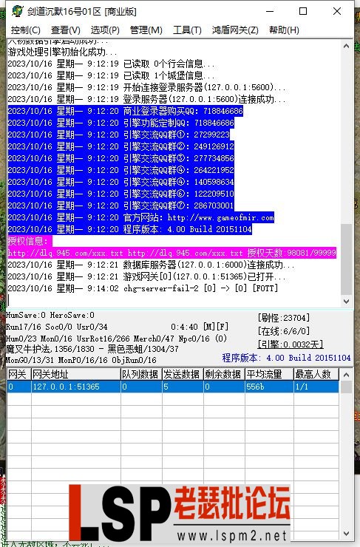Click the gateway table scroll up arrow
The width and height of the screenshot is (360, 547).
[346, 375]
